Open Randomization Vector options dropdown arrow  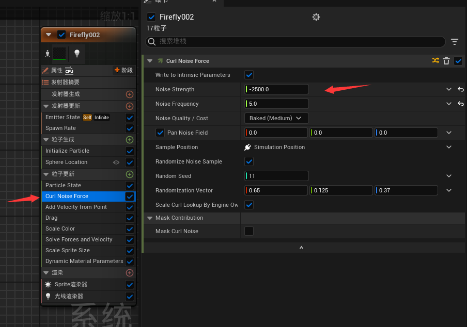coord(449,190)
